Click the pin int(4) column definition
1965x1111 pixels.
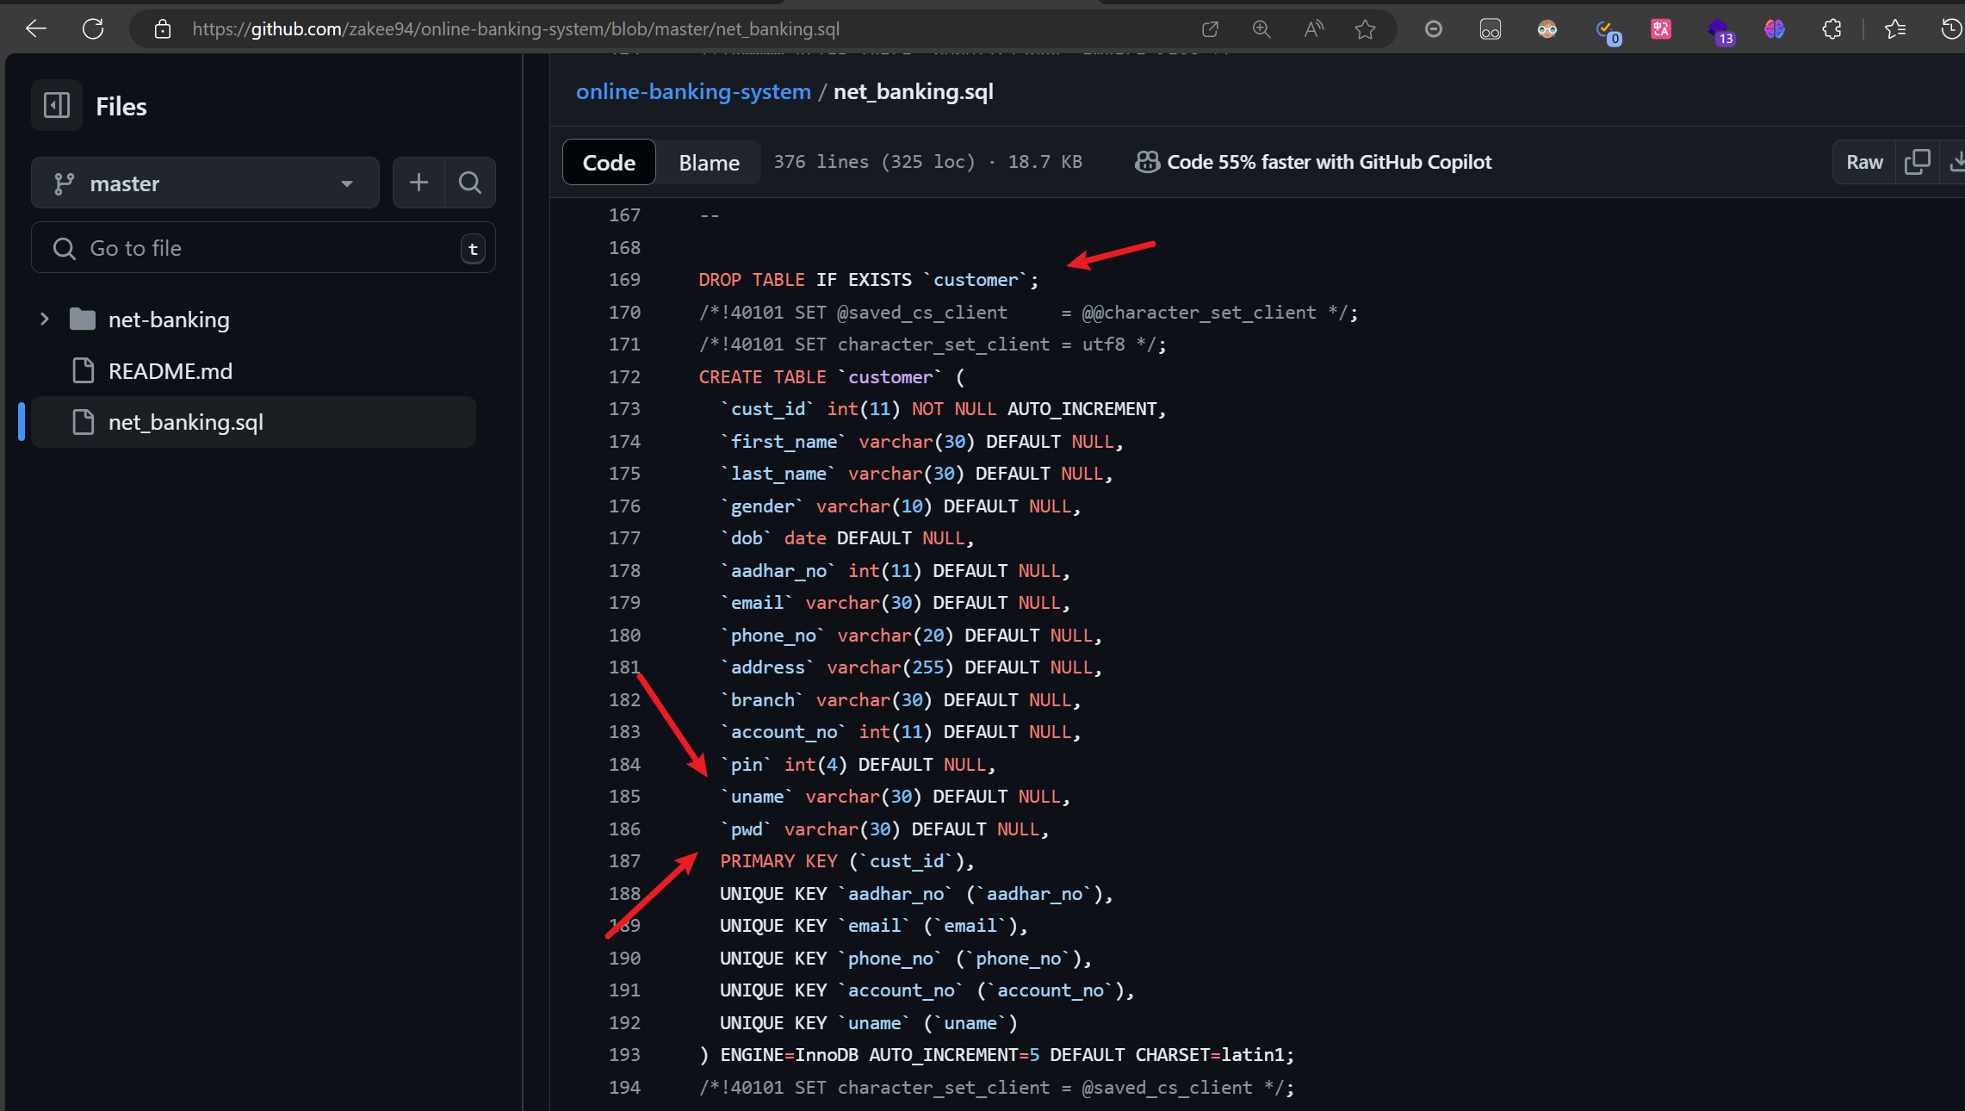pos(858,765)
